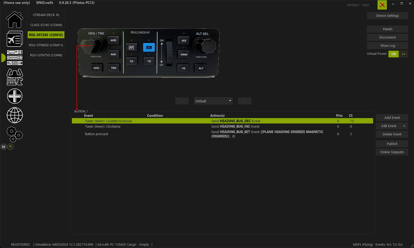This screenshot has width=414, height=248.
Task: Click the Disconnect button
Action: [387, 37]
